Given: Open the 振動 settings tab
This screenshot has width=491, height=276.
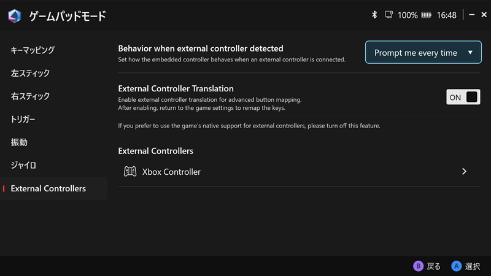Looking at the screenshot, I should tap(19, 142).
